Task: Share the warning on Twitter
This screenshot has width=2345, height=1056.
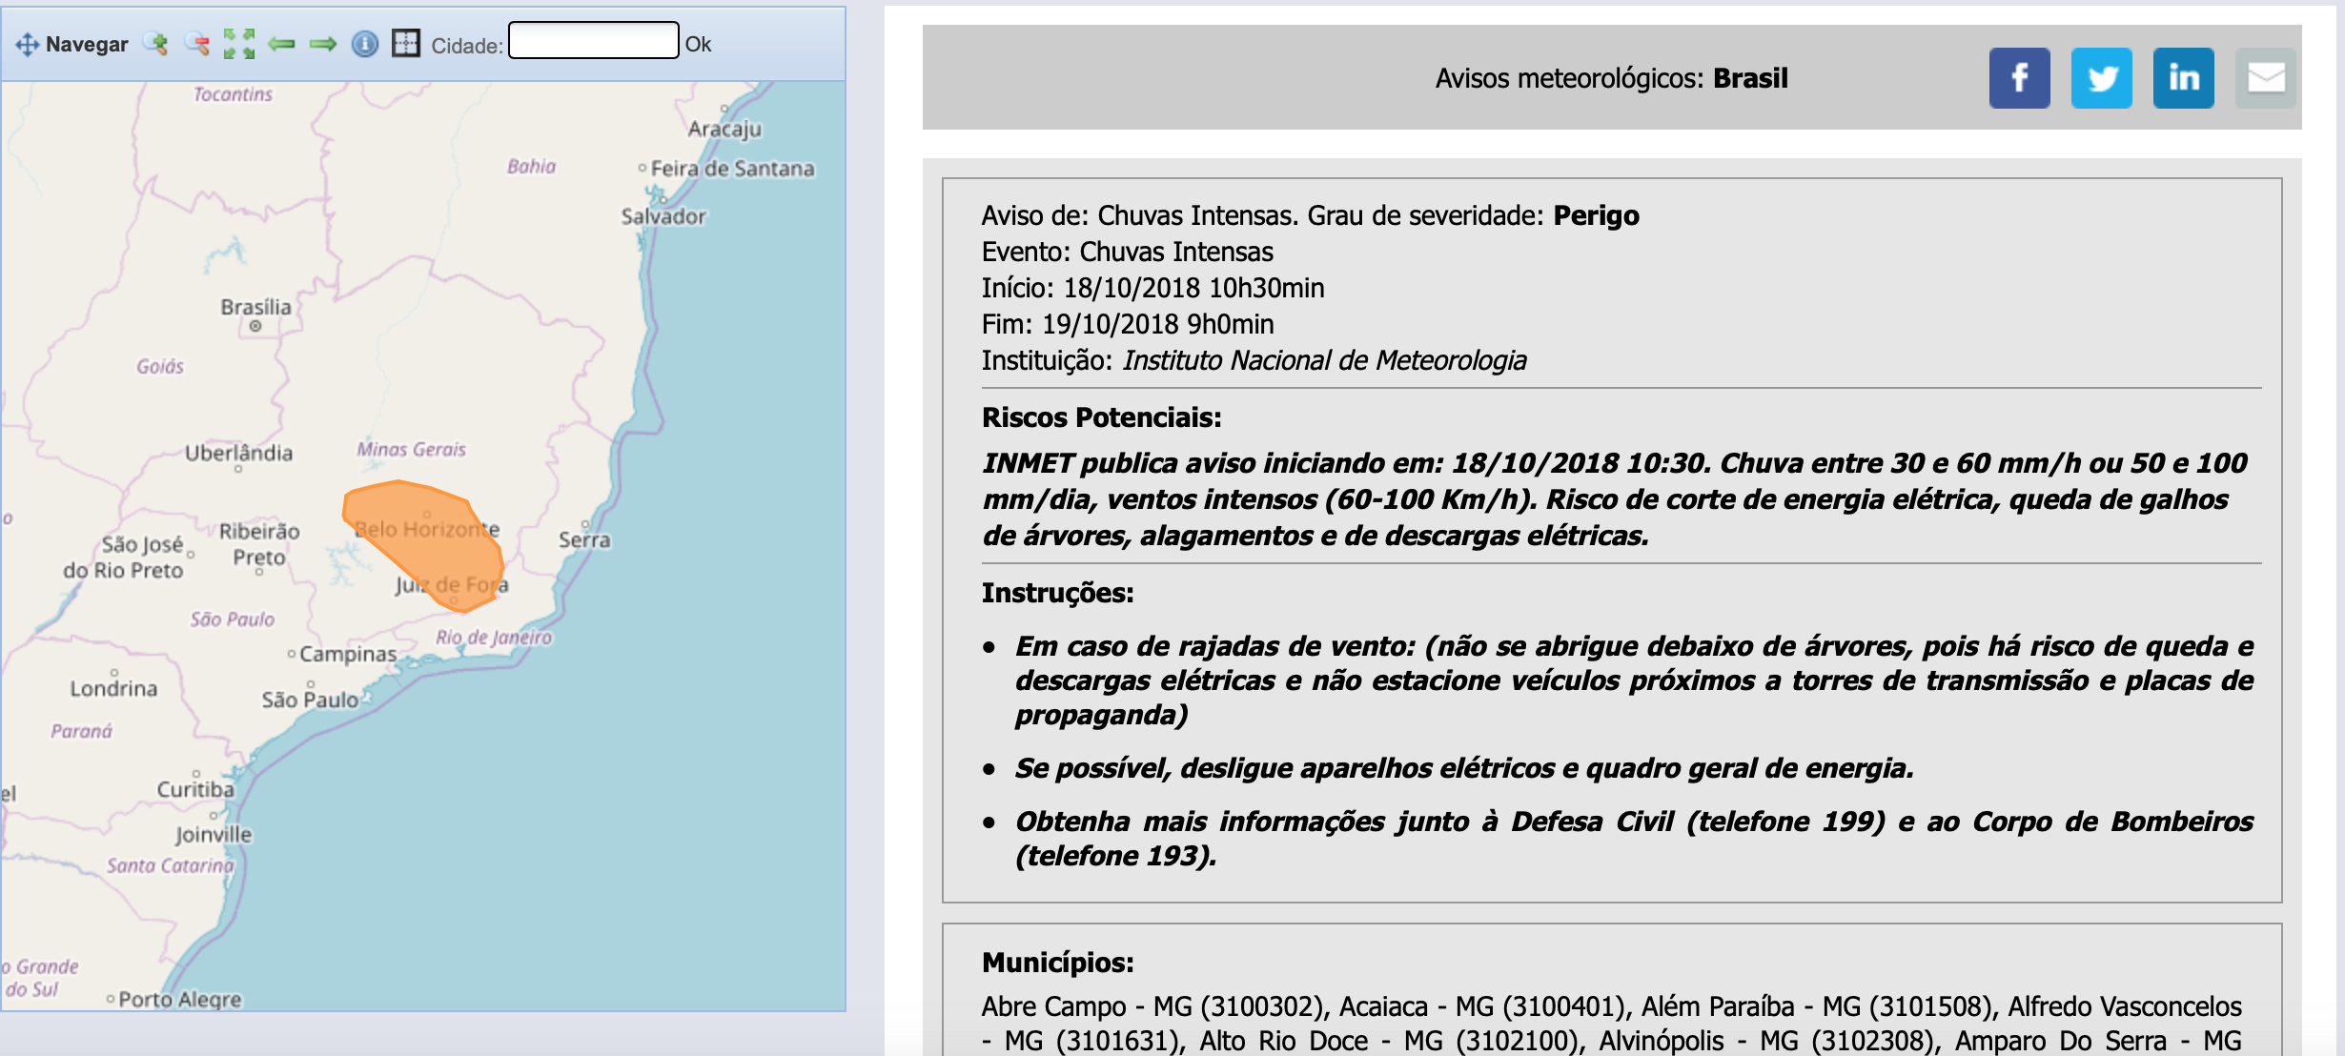Action: pyautogui.click(x=2101, y=78)
